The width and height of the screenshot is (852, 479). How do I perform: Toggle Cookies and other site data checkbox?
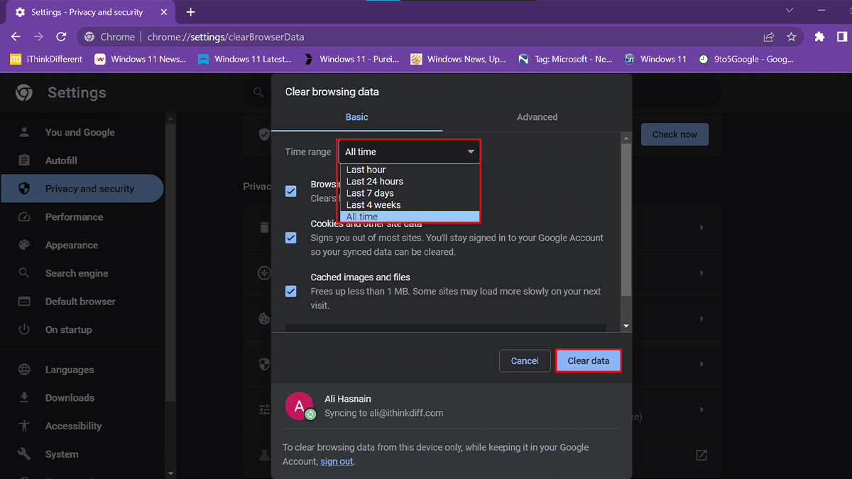291,238
